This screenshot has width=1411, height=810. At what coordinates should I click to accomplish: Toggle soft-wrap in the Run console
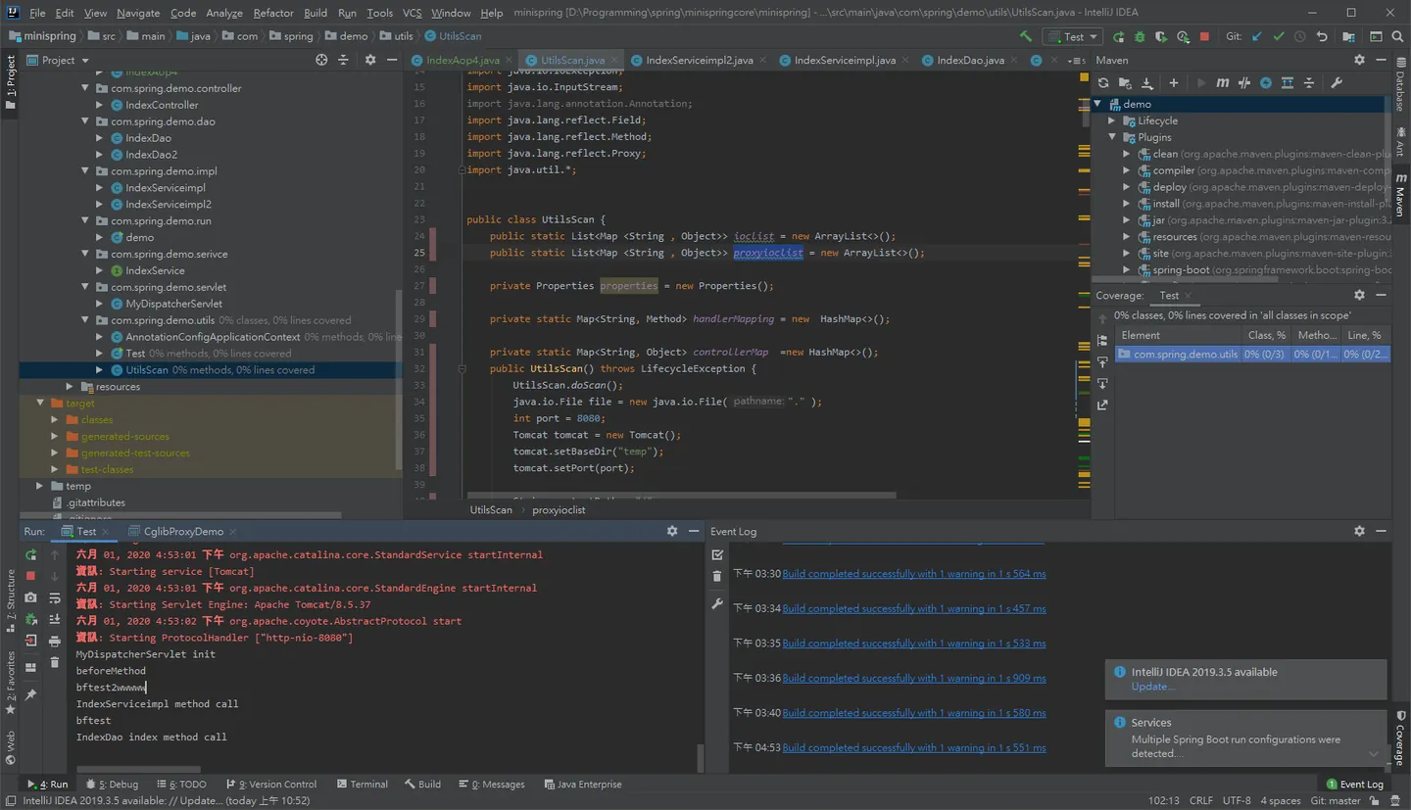pos(55,597)
